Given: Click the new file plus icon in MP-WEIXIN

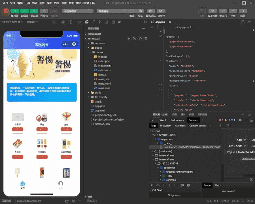Looking at the screenshot, I should click(129, 39).
